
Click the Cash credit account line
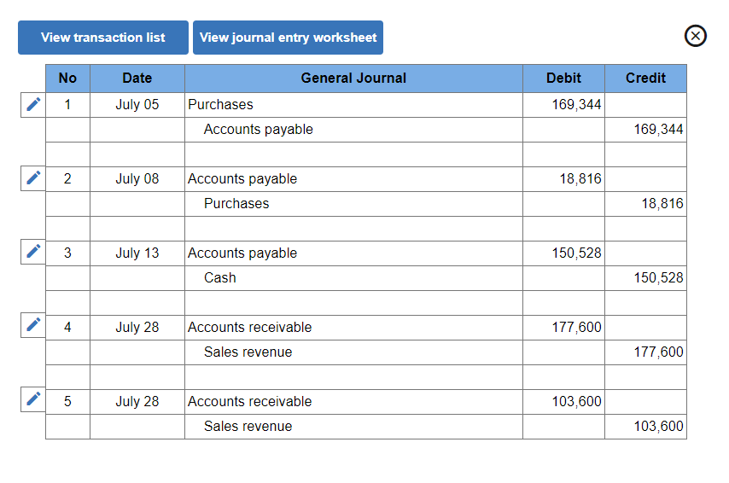tap(353, 278)
